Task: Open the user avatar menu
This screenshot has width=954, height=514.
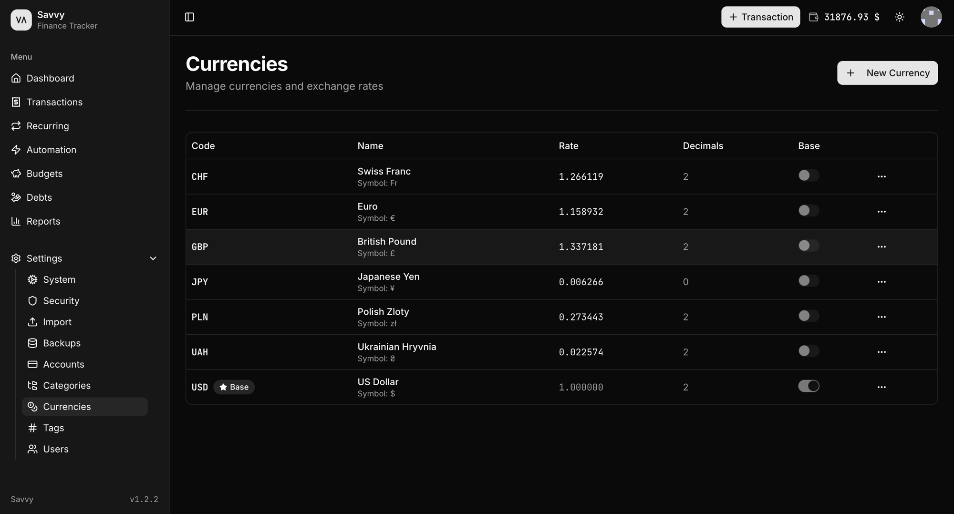Action: [931, 17]
